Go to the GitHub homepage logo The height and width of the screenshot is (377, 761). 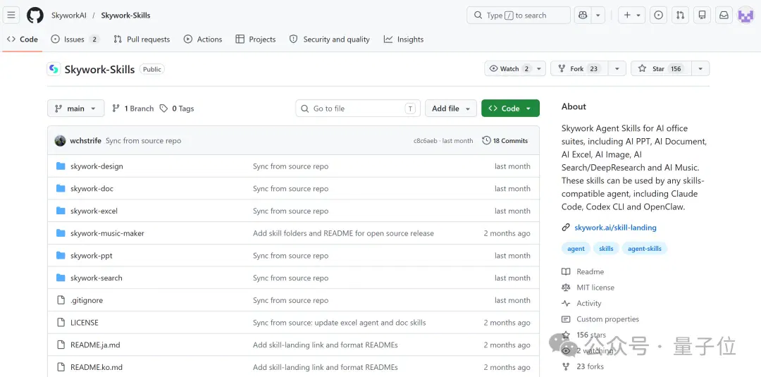(35, 15)
